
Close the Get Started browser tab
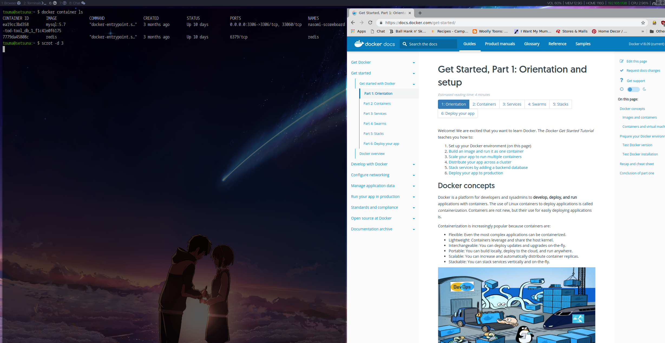(410, 13)
